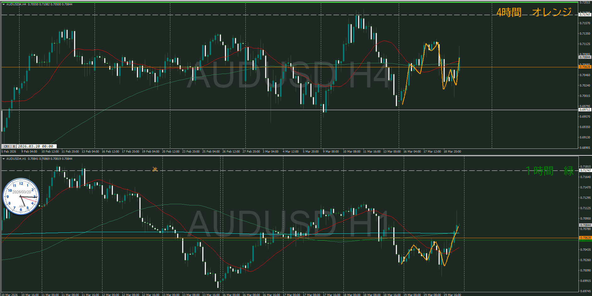
Task: Click the 2026.03.20 00:00 date field
Action: tap(37, 146)
